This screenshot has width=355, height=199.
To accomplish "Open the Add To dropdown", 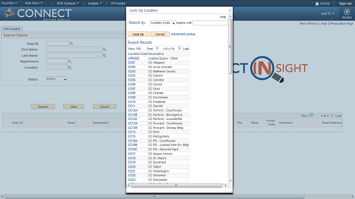I will (328, 13).
